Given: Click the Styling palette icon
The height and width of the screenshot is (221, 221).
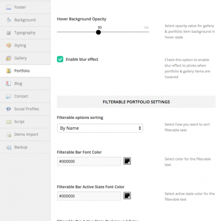Looking at the screenshot, I should (9, 45).
